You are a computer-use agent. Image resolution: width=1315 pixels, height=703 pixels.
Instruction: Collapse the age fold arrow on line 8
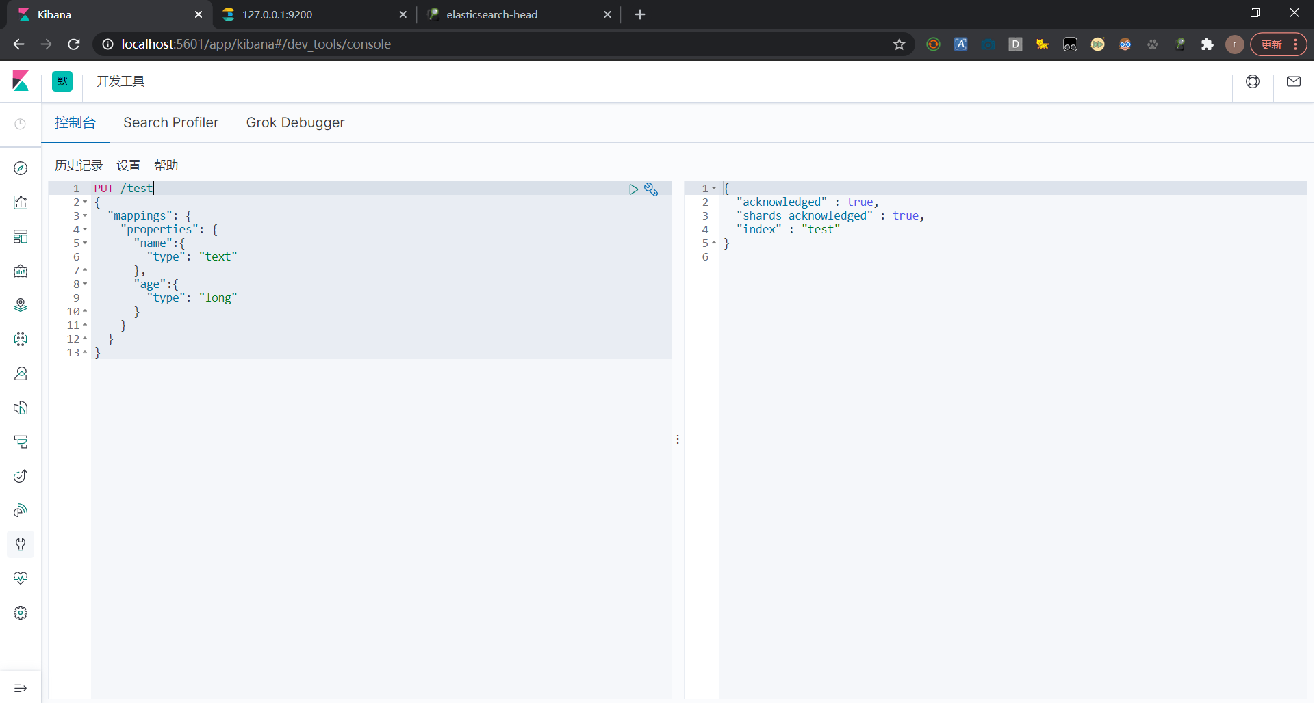click(85, 284)
